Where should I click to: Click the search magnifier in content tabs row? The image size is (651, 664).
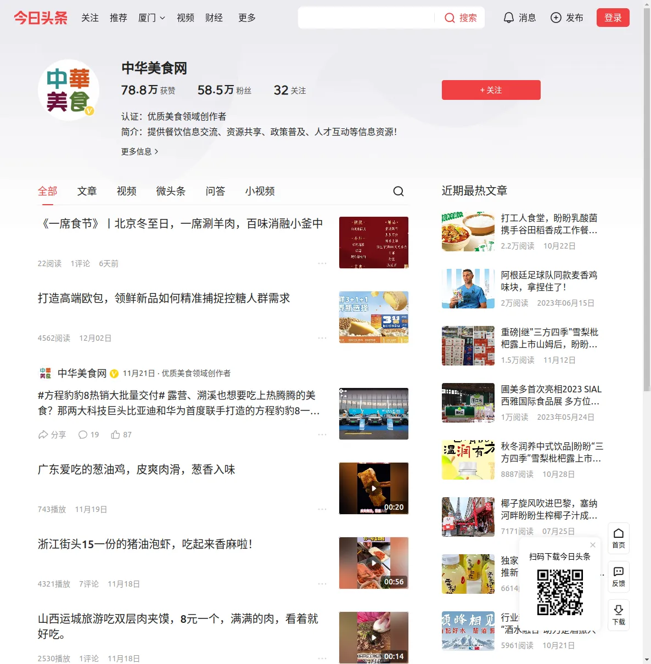(x=399, y=191)
